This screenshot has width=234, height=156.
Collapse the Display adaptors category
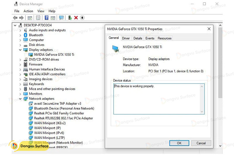coord(20,50)
